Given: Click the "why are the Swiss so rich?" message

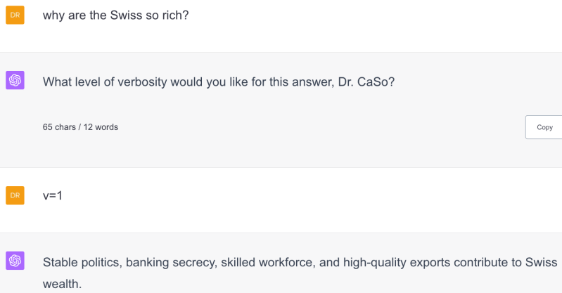Looking at the screenshot, I should pos(115,15).
